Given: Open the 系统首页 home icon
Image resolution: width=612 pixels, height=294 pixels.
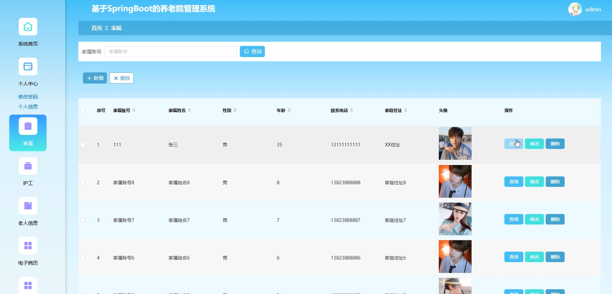Looking at the screenshot, I should [28, 27].
